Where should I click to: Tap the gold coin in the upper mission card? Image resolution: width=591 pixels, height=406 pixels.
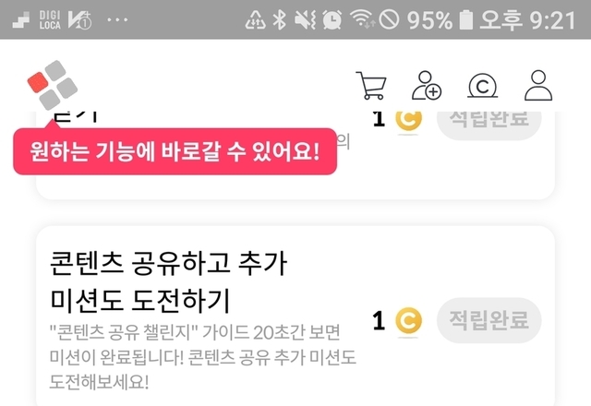tap(408, 121)
